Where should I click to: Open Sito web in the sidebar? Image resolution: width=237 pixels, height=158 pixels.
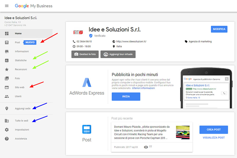[19, 87]
